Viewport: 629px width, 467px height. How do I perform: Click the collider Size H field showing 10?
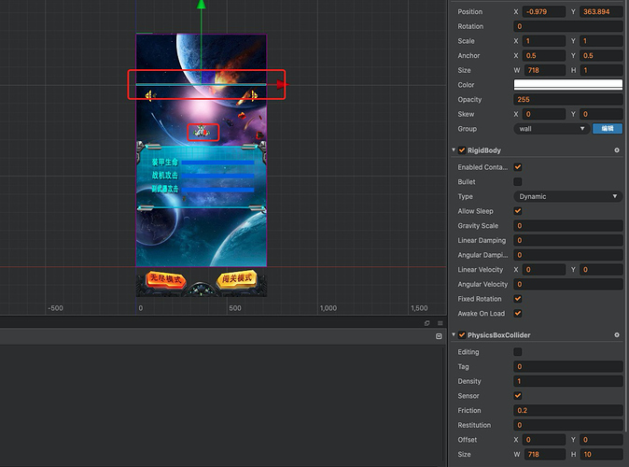[x=601, y=455]
